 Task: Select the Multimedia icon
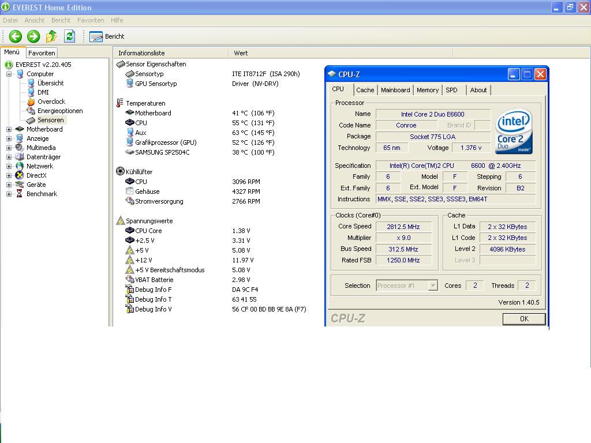tap(20, 148)
